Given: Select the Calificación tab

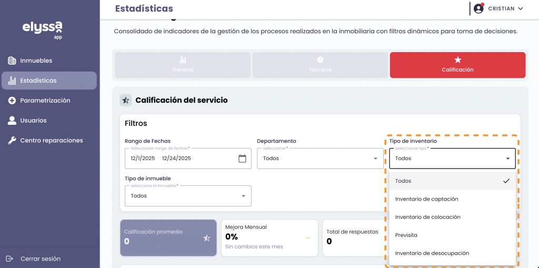Looking at the screenshot, I should 457,65.
